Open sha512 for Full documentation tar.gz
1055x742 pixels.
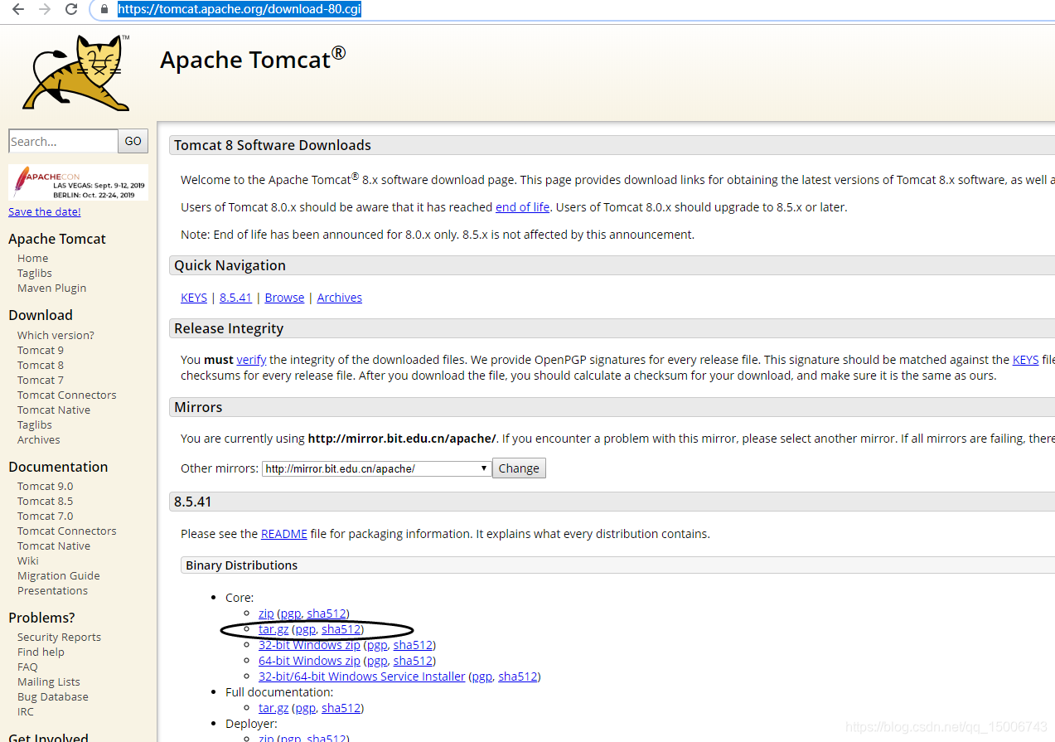[341, 708]
